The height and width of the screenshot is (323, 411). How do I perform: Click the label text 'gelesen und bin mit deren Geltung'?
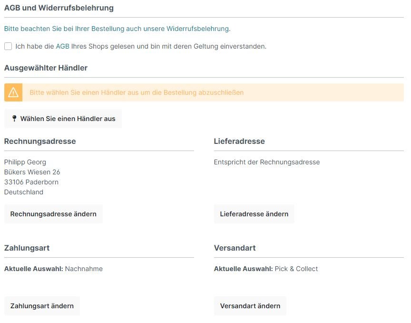pyautogui.click(x=164, y=47)
